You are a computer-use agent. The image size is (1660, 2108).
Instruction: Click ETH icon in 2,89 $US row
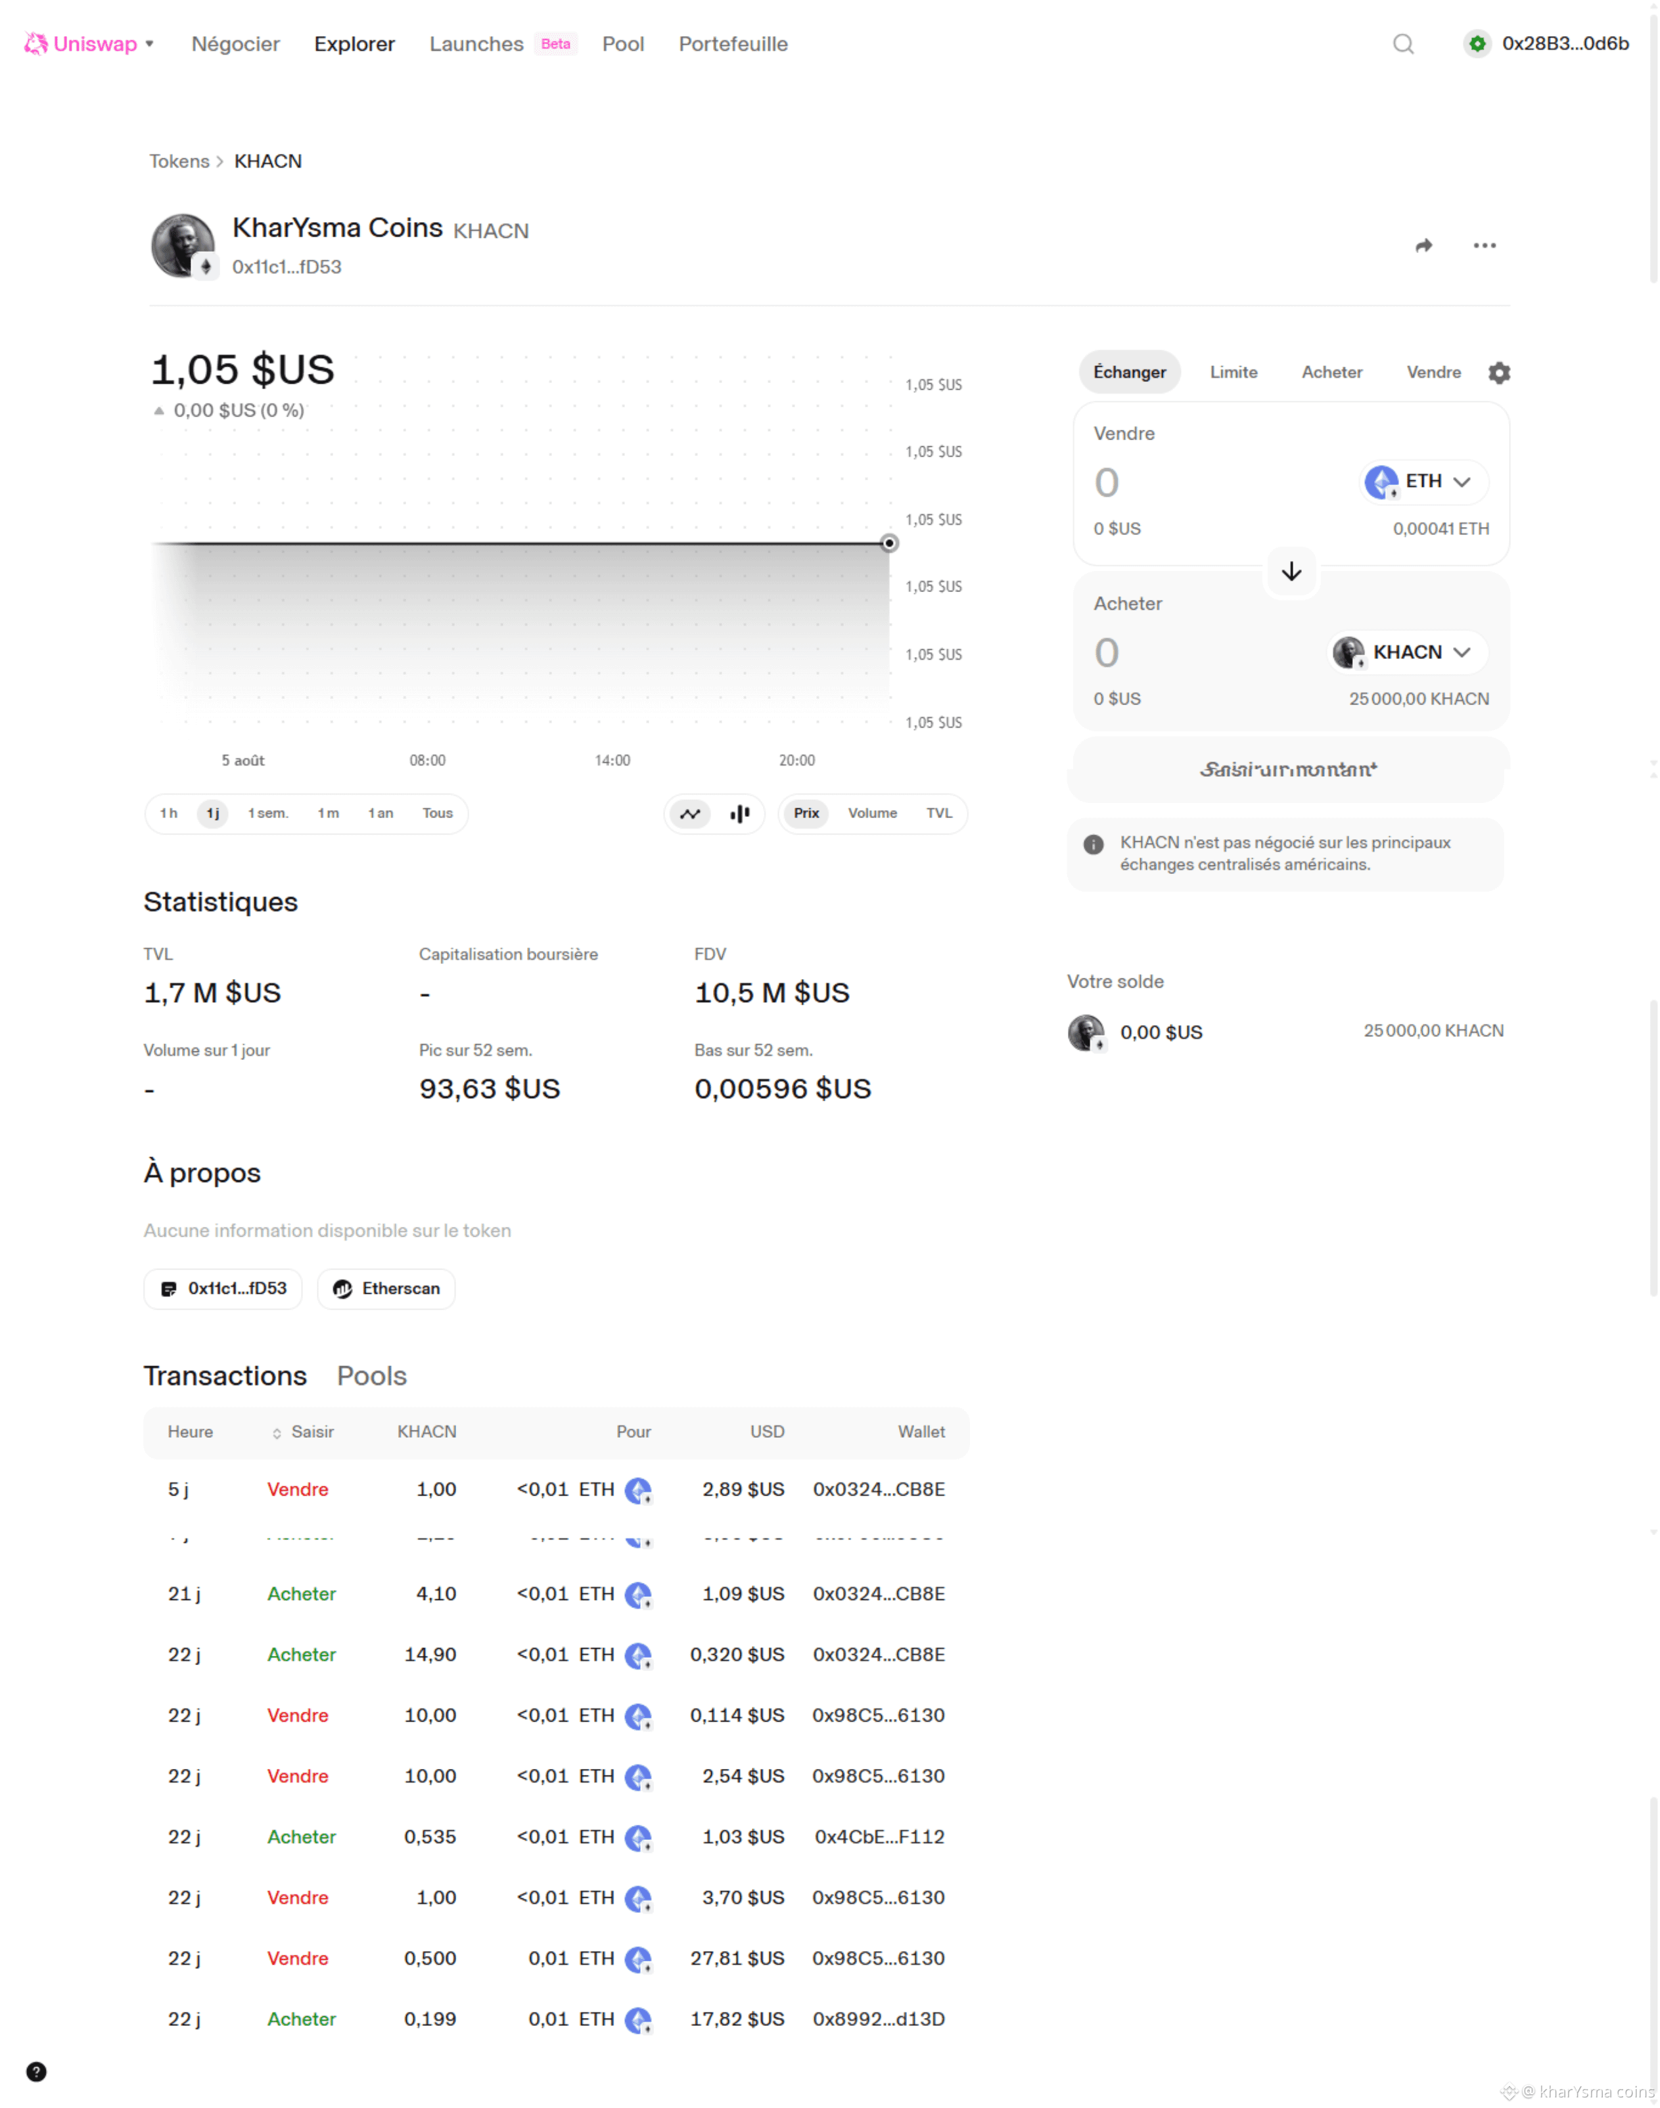(x=637, y=1490)
